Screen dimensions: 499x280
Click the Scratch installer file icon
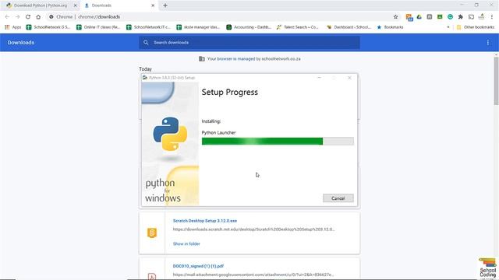pos(152,233)
